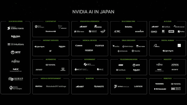Image resolution: width=187 pixels, height=105 pixels.
Task: Select the Rutilea logo
Action: [181, 31]
